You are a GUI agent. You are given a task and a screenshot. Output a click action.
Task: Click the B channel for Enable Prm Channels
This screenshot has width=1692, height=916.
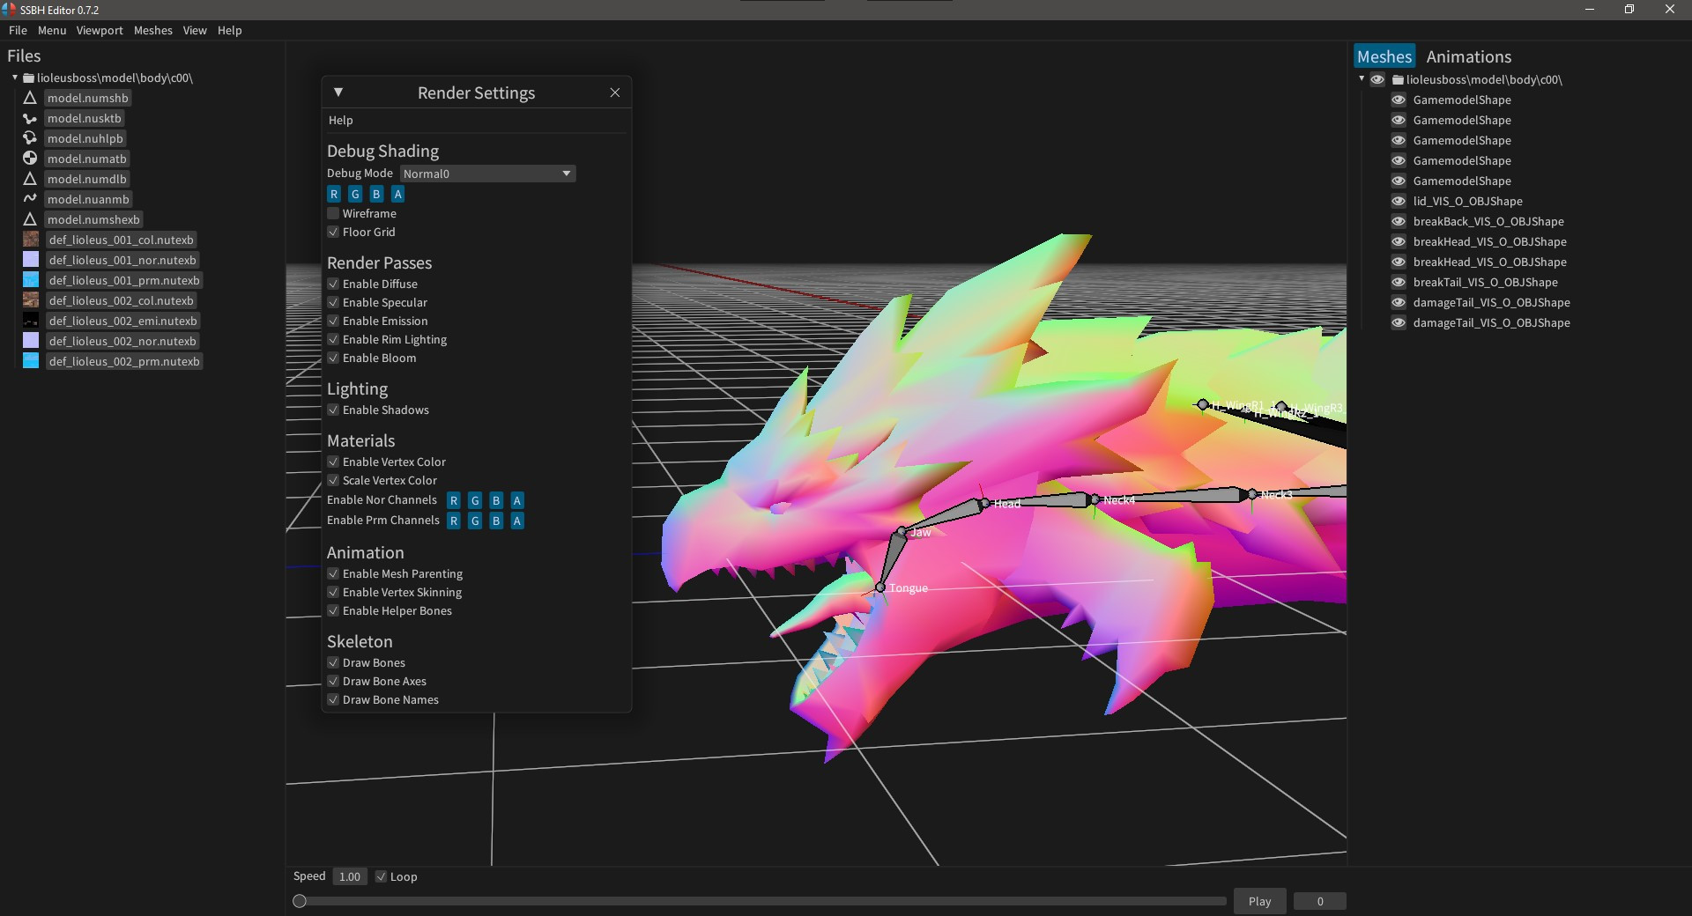(x=495, y=521)
